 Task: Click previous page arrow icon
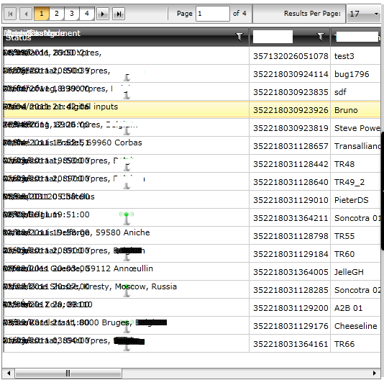[26, 14]
